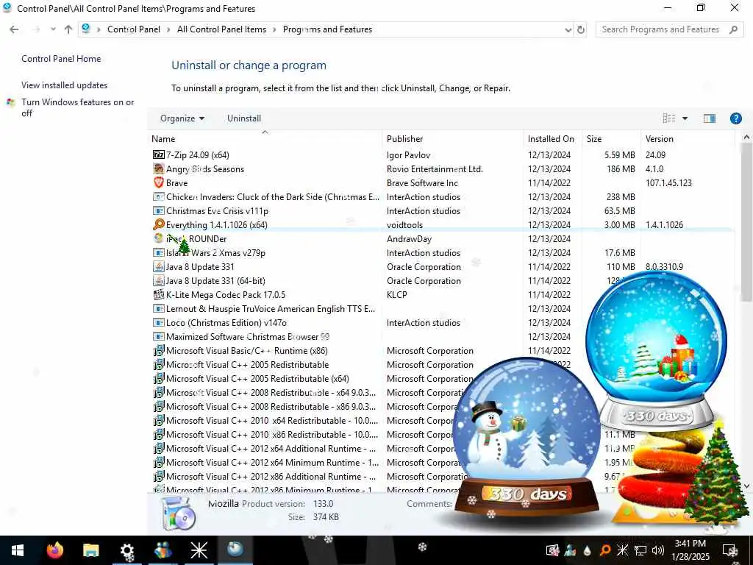The width and height of the screenshot is (753, 565).
Task: Sort by Size column header
Action: pos(611,139)
